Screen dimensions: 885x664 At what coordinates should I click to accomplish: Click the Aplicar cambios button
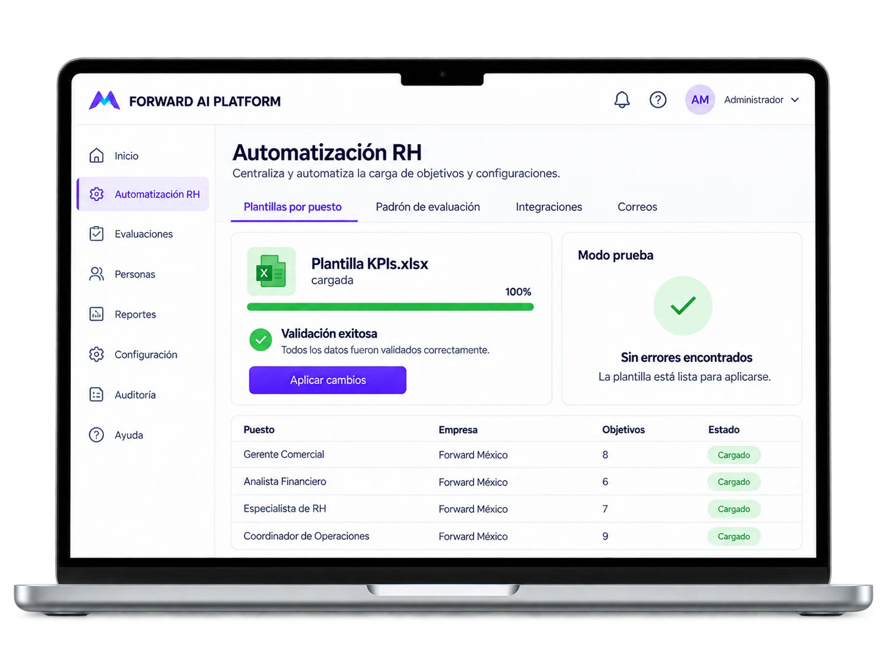(x=328, y=380)
